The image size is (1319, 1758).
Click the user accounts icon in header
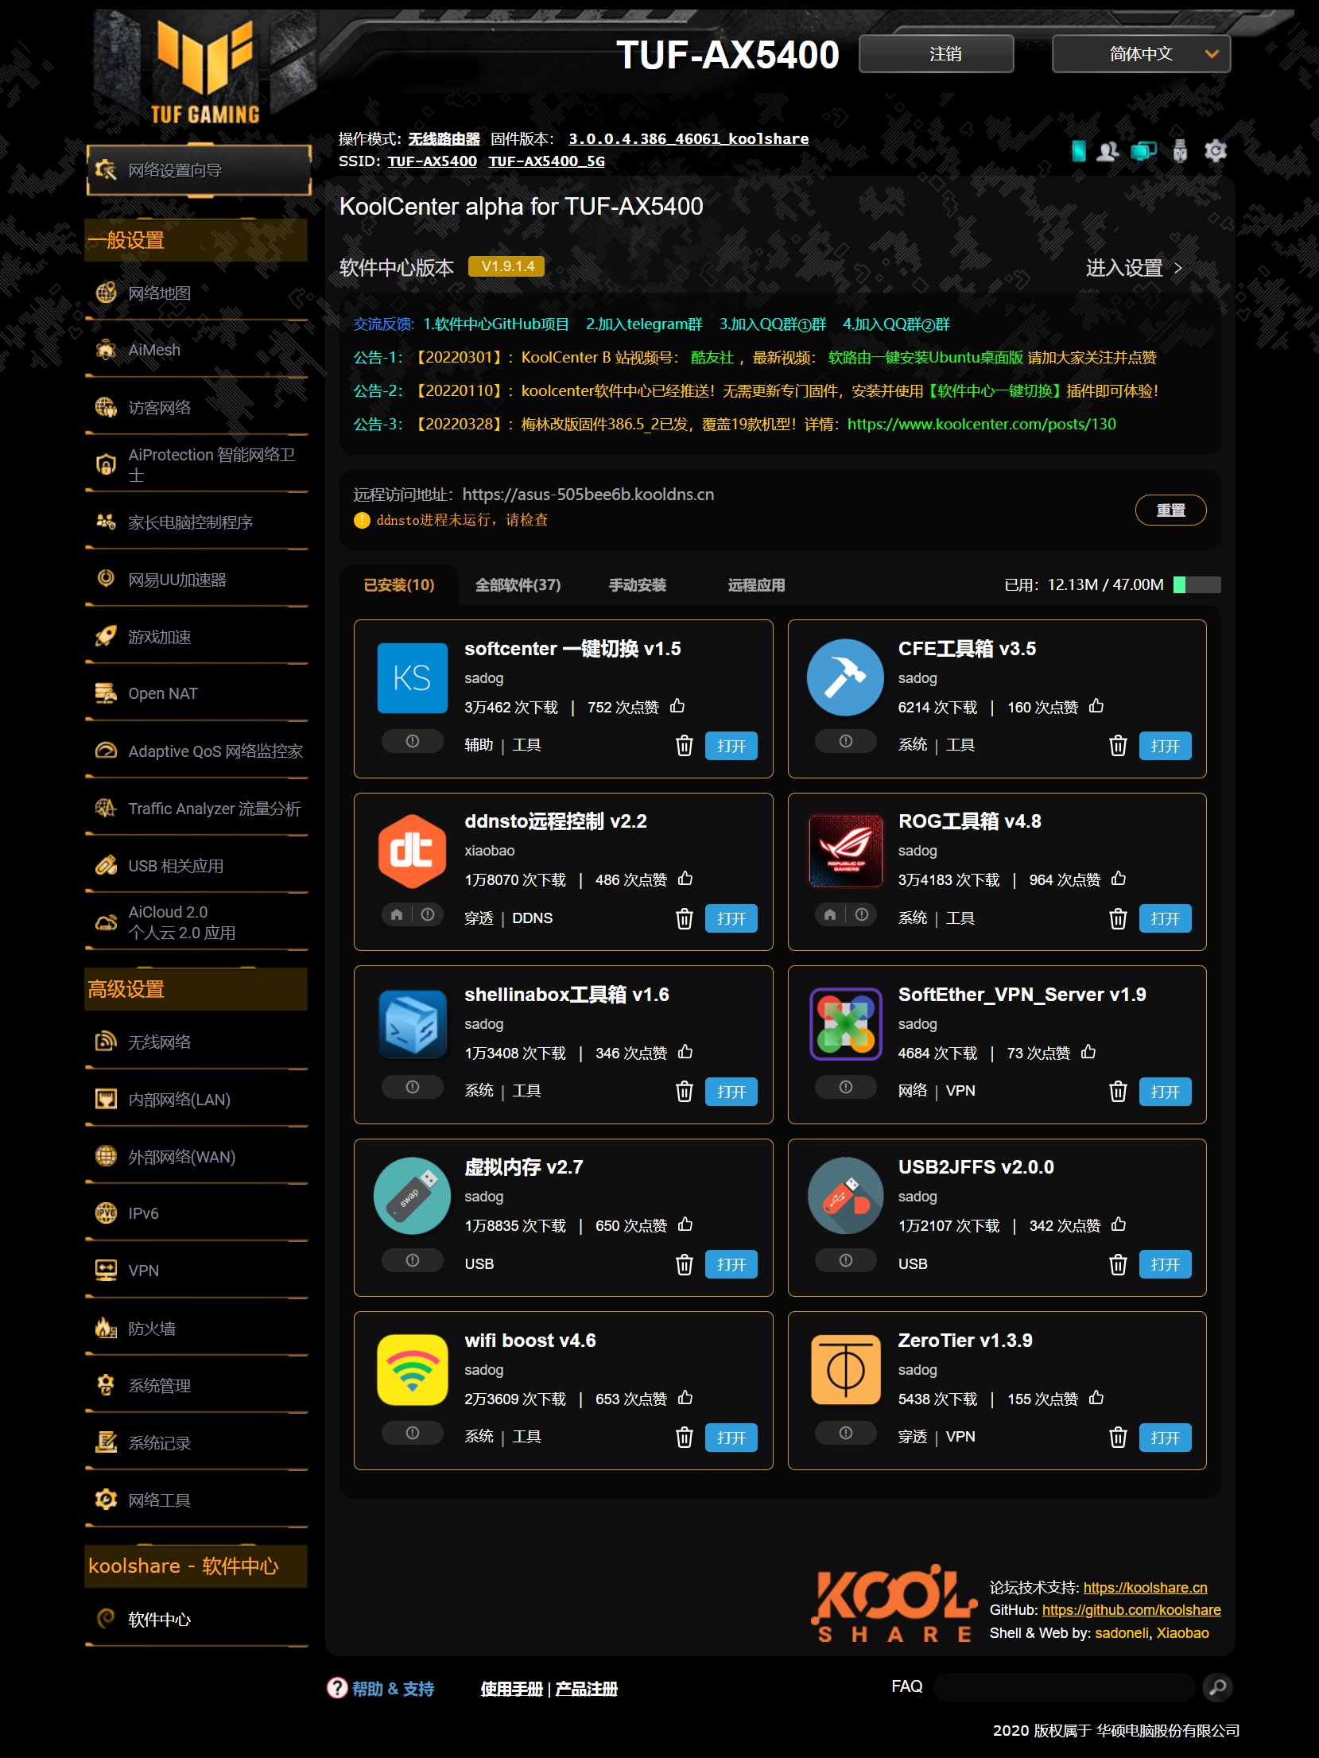point(1108,150)
